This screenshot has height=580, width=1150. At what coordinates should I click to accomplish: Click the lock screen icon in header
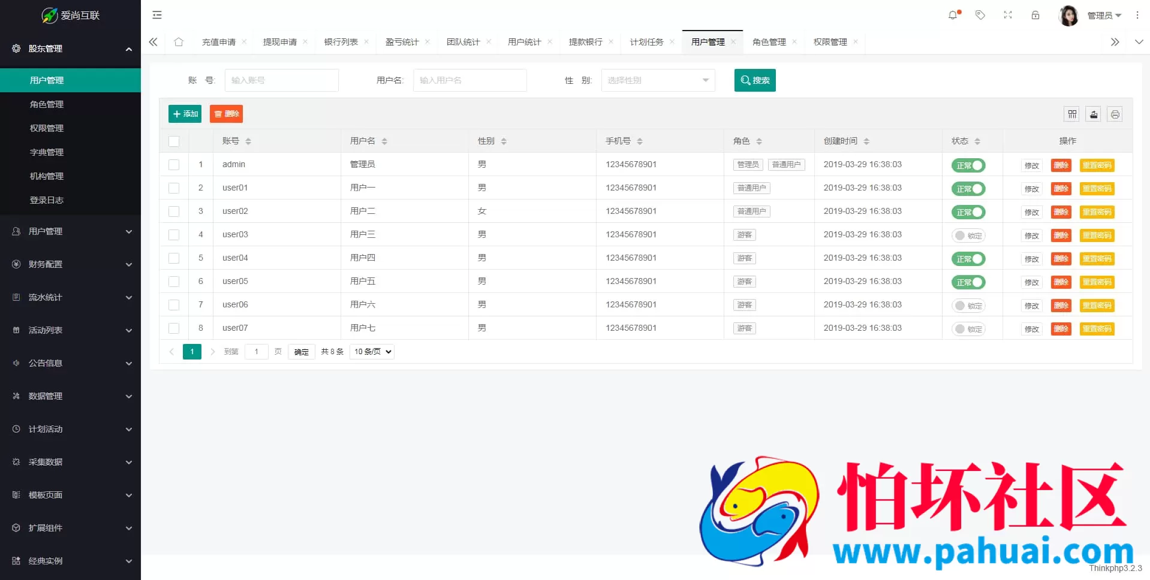tap(1035, 14)
